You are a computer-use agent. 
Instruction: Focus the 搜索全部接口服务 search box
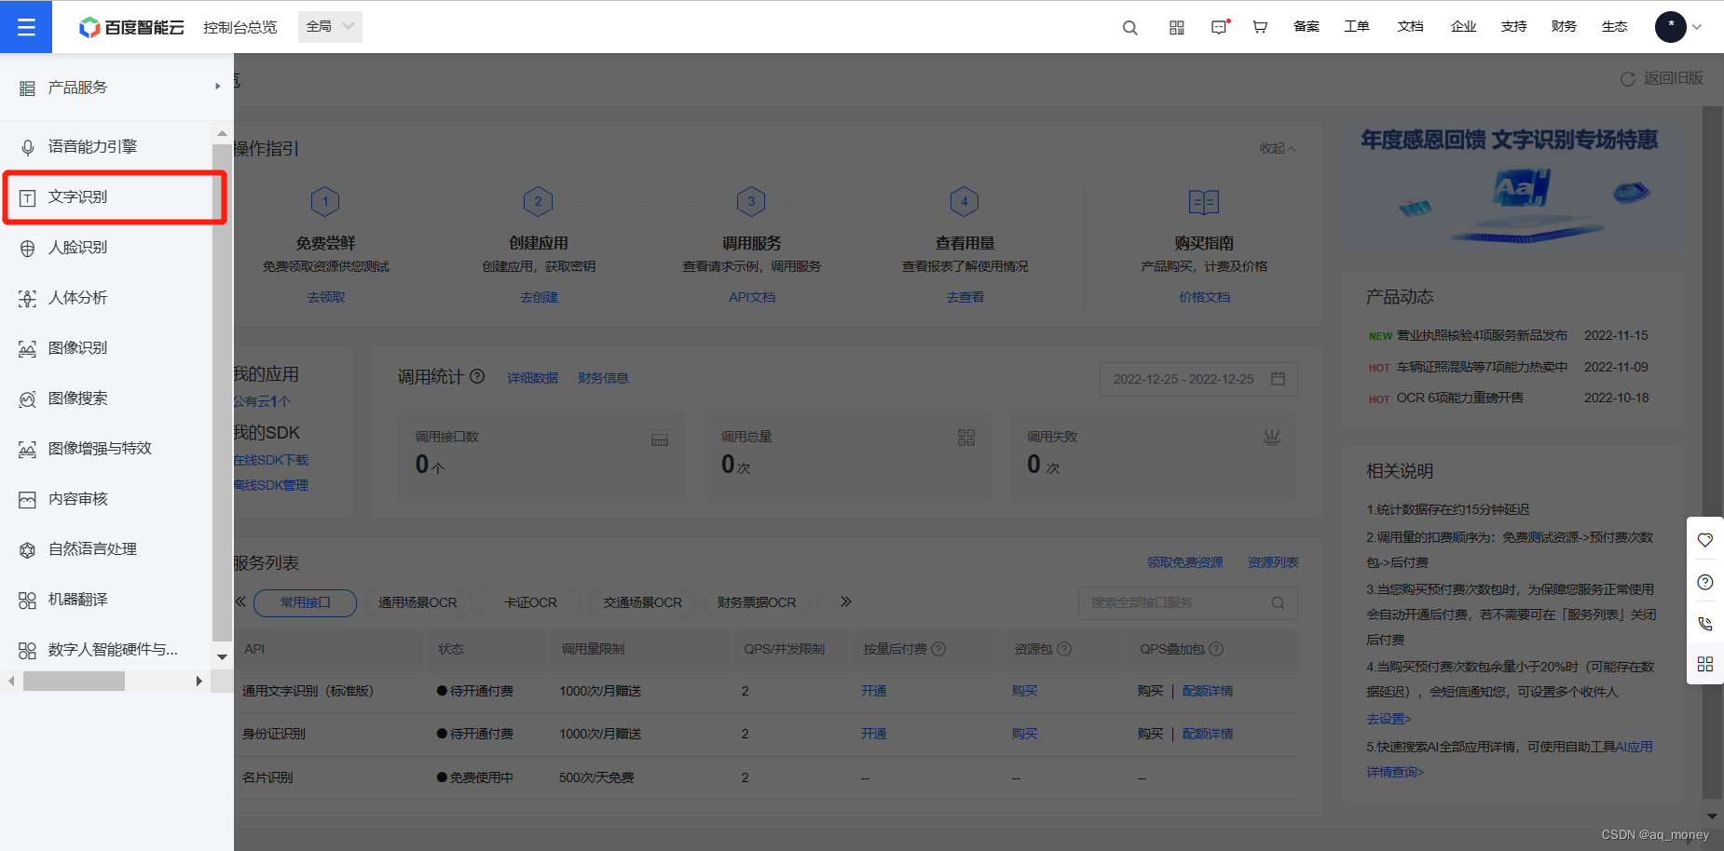tap(1188, 602)
